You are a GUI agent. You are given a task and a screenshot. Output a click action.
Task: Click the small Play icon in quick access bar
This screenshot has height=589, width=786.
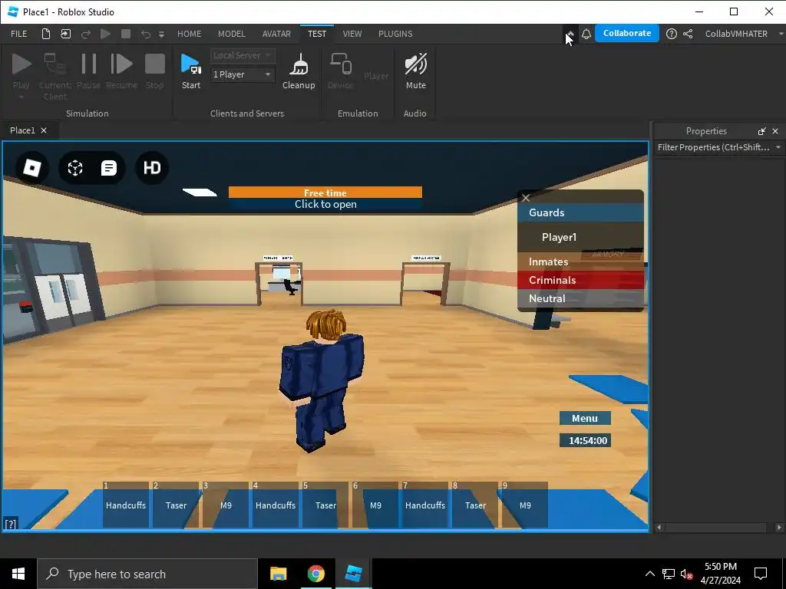pyautogui.click(x=105, y=34)
